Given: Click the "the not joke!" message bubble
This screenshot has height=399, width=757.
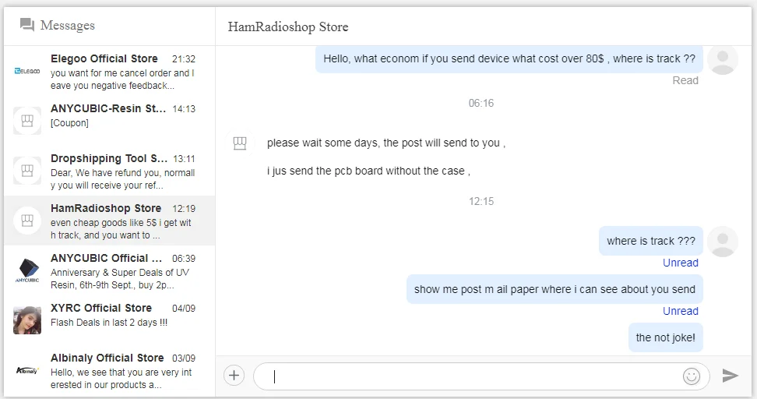Looking at the screenshot, I should pos(665,337).
